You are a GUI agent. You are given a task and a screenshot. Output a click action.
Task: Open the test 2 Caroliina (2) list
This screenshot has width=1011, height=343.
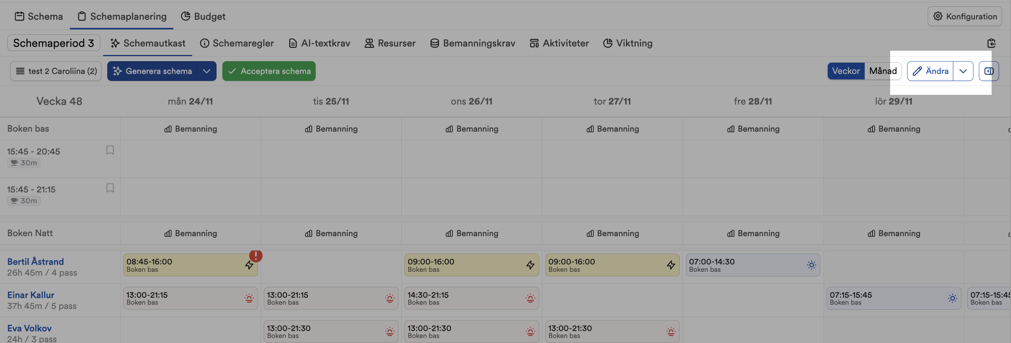point(56,70)
